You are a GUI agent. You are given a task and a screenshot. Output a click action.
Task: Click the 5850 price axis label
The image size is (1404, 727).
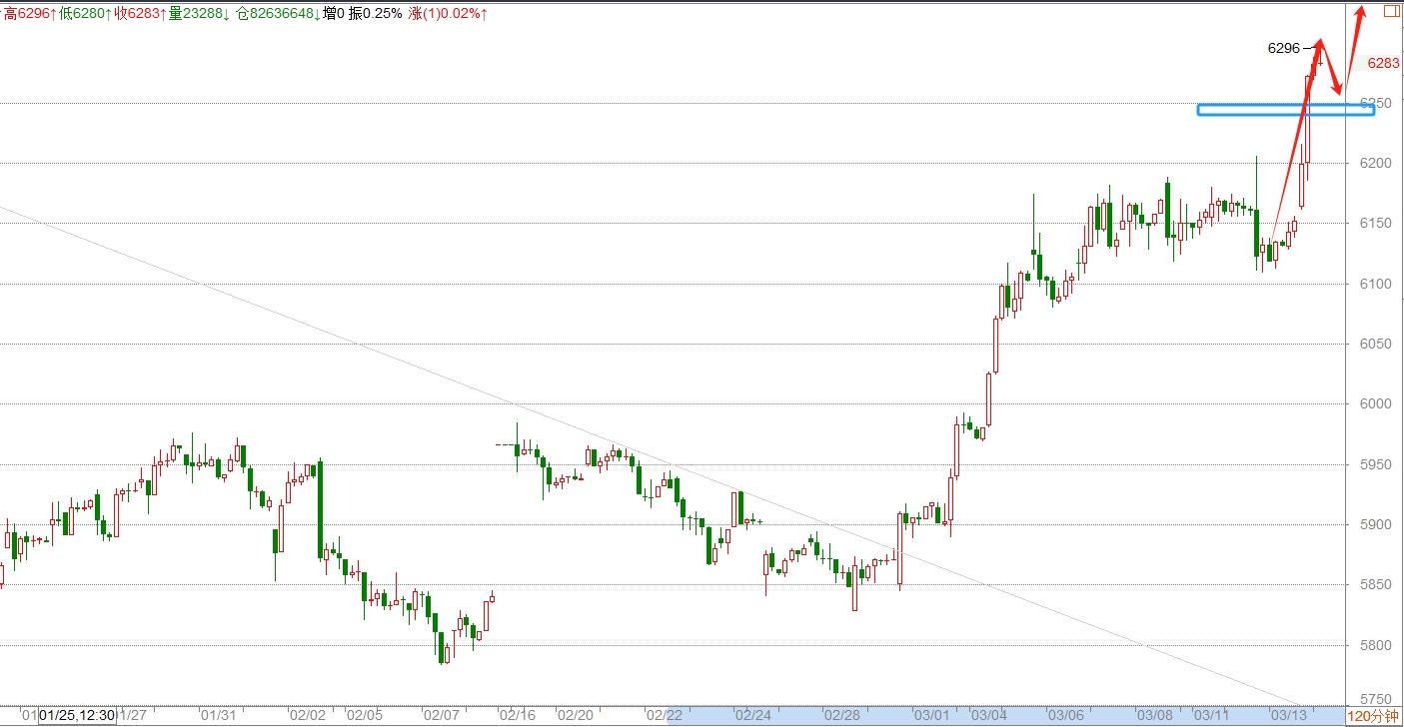[x=1378, y=584]
